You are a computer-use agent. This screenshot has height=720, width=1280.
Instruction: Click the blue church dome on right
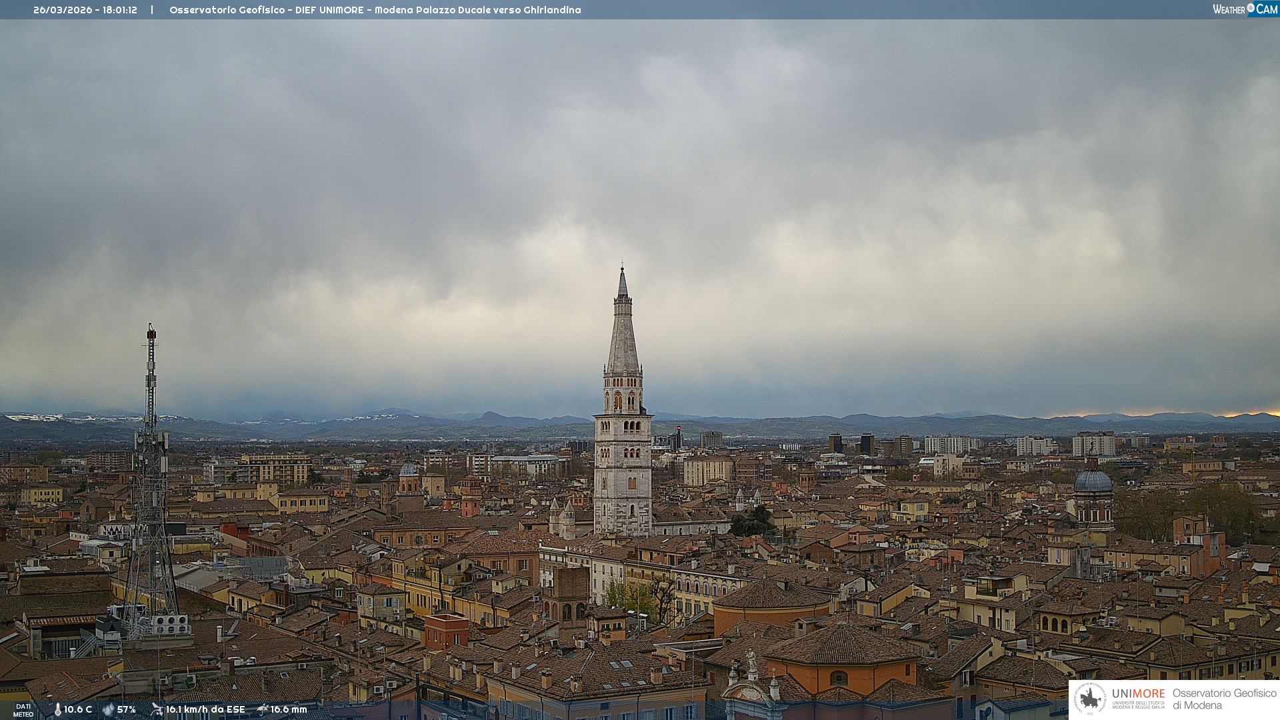(x=1093, y=481)
